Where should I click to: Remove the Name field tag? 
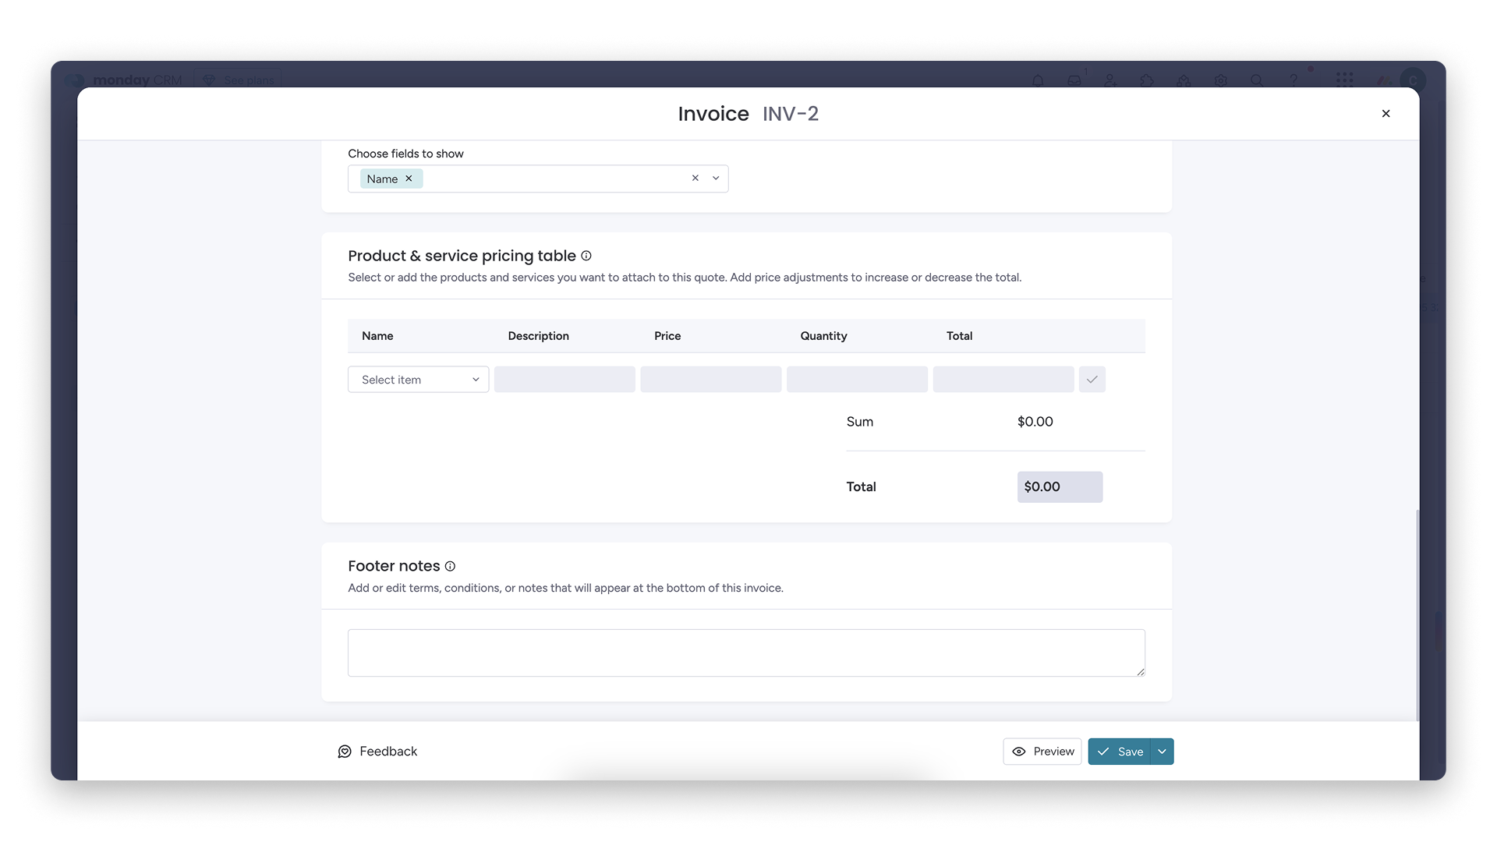[409, 179]
